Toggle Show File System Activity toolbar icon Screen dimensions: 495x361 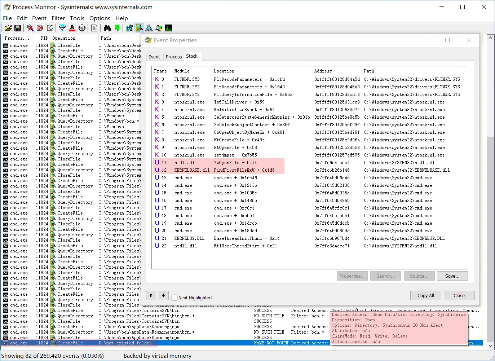(x=139, y=28)
